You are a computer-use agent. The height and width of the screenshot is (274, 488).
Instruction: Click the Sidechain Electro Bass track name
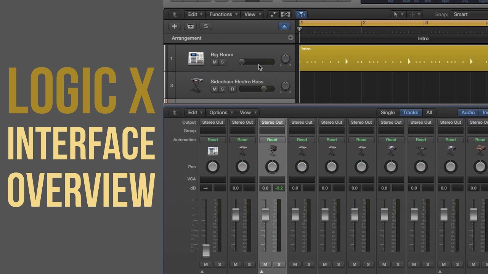237,82
